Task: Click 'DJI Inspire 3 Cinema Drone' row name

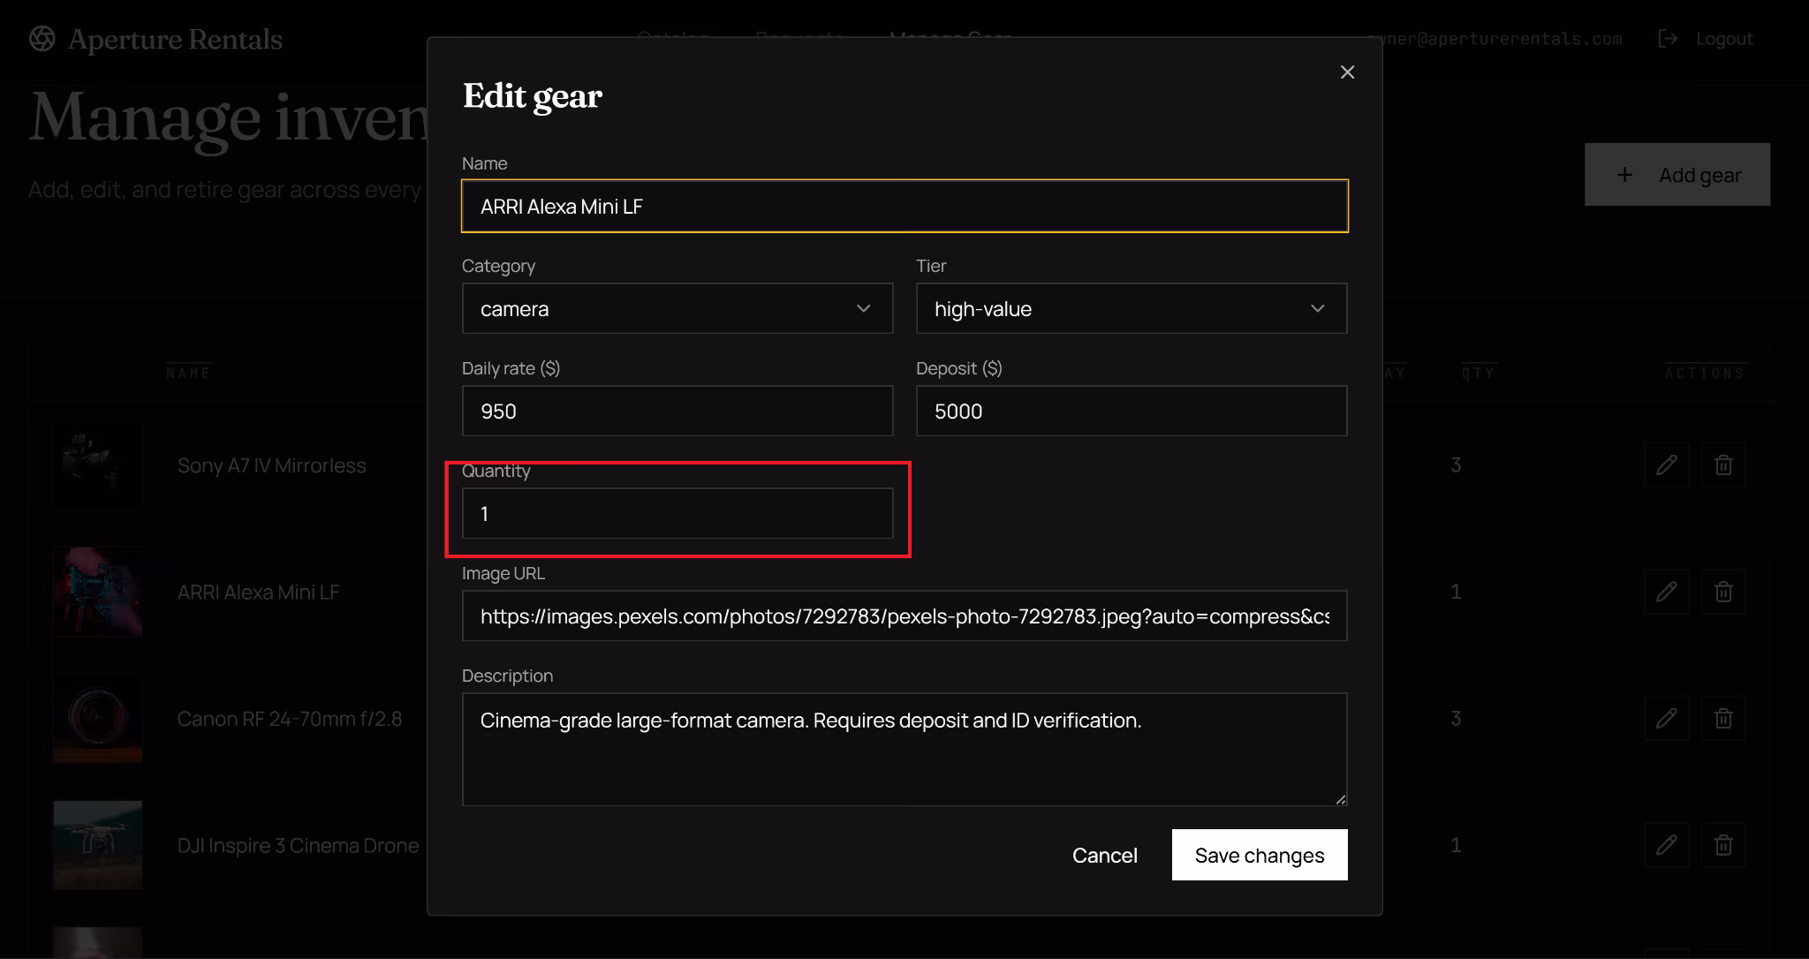Action: coord(298,845)
